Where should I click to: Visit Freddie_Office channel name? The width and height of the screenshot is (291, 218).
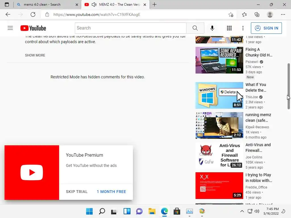[x=256, y=187]
